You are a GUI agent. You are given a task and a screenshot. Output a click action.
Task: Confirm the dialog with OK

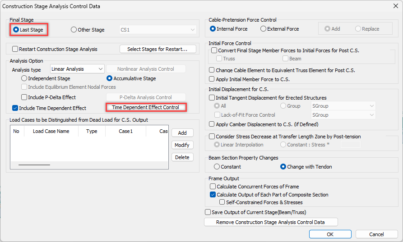pos(330,234)
